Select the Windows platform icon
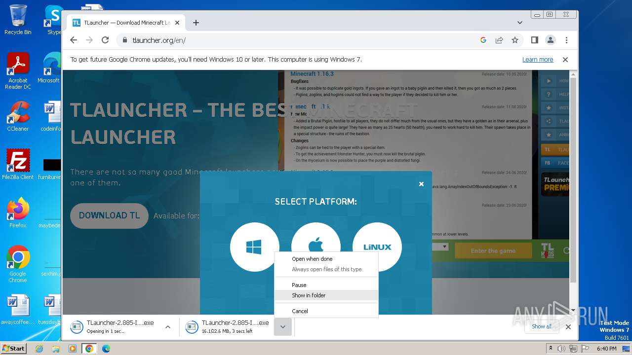The image size is (632, 355). pos(254,247)
